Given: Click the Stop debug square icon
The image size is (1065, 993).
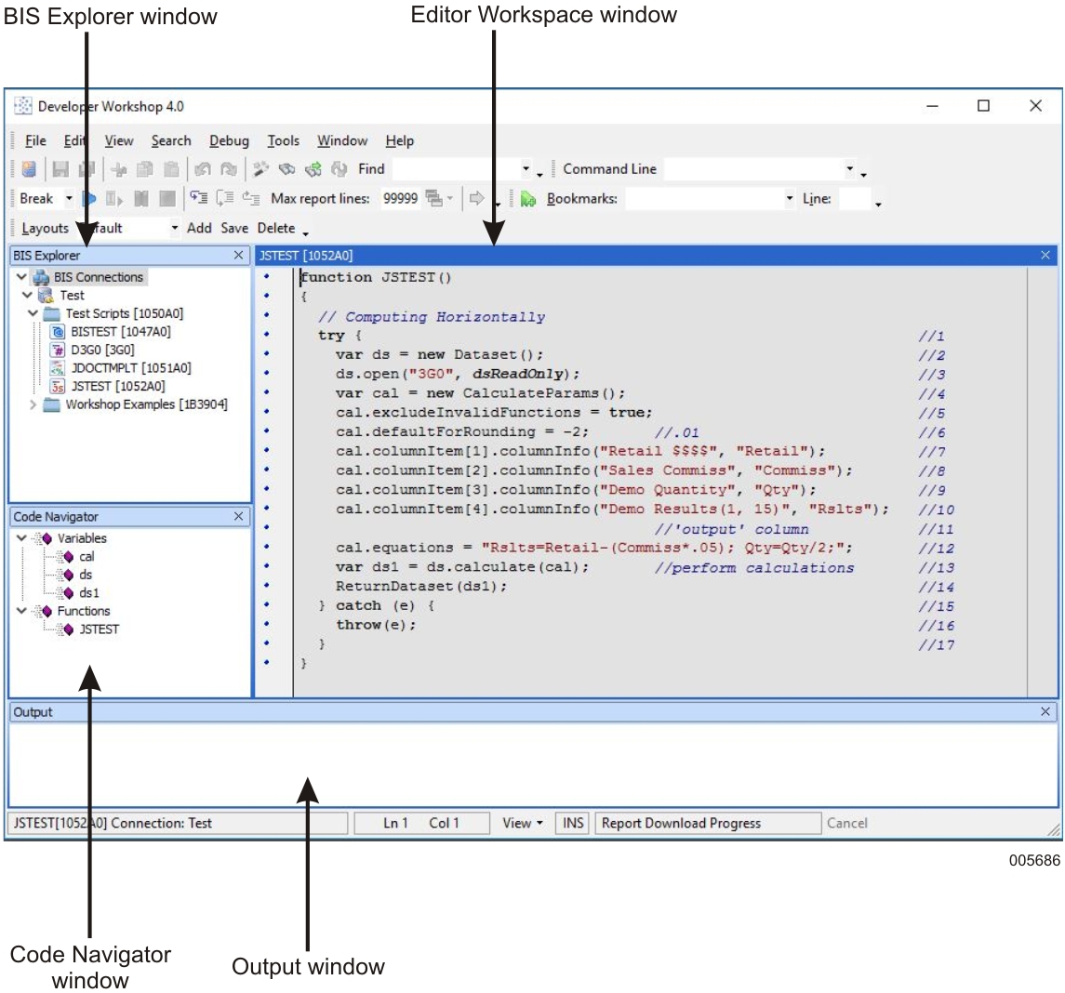Looking at the screenshot, I should (x=166, y=199).
